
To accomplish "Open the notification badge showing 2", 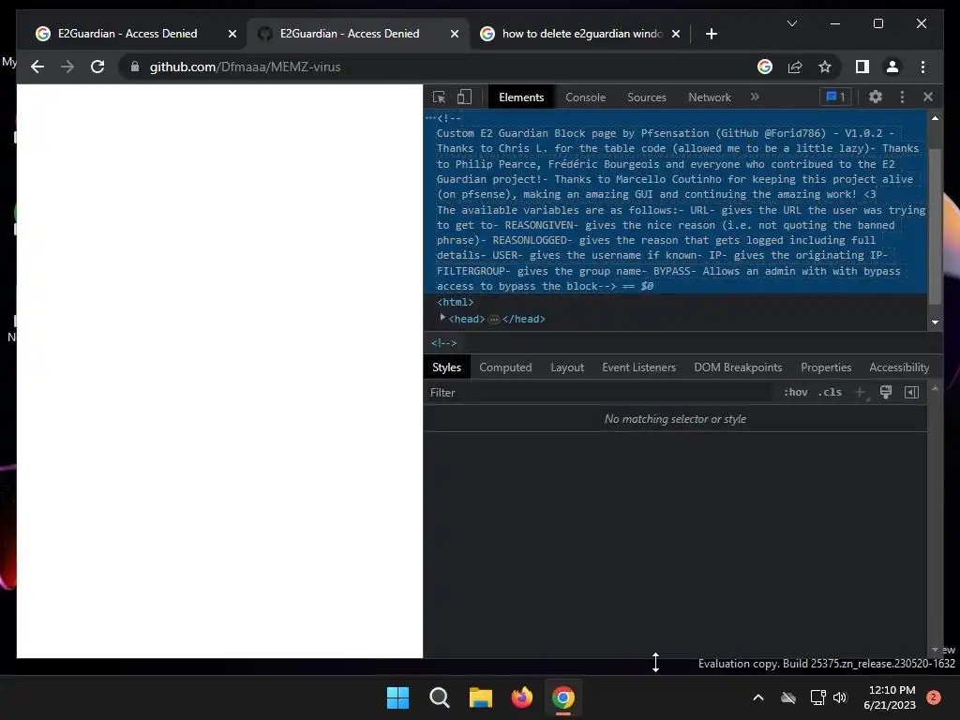I will 934,697.
